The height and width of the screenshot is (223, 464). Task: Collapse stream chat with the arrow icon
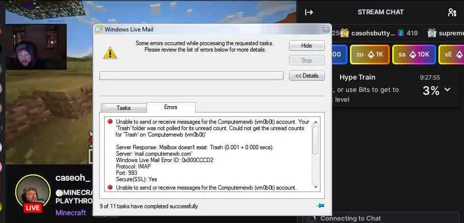309,12
